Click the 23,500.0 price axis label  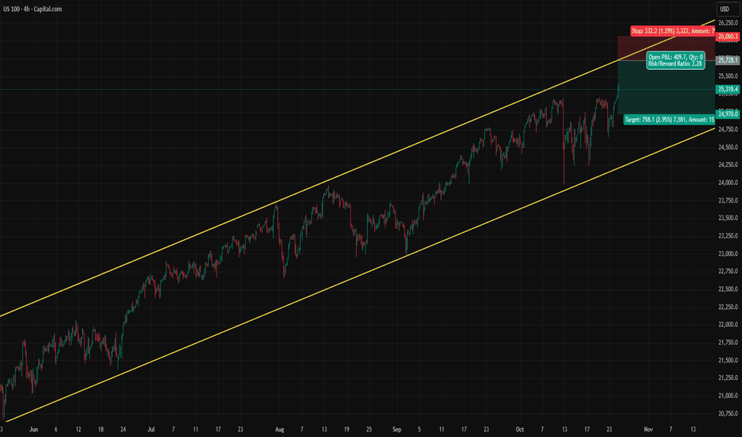pos(728,218)
